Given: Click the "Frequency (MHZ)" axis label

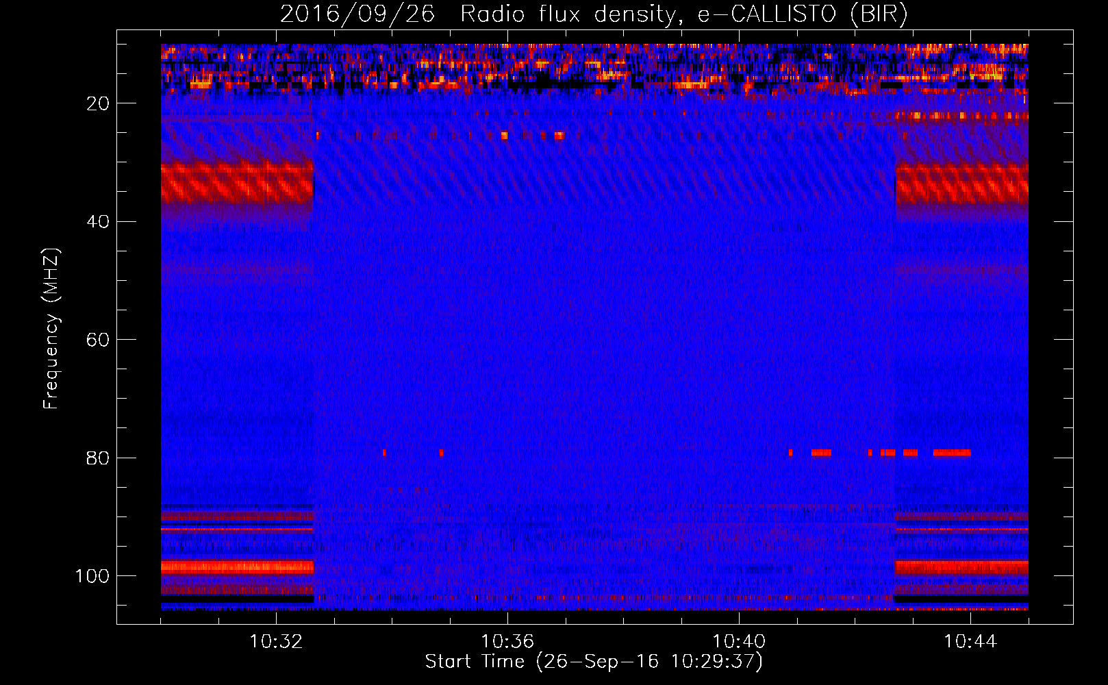Looking at the screenshot, I should (x=51, y=329).
